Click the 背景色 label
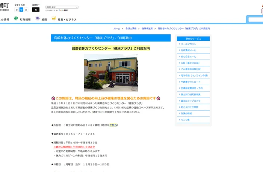Screen dimensions: 263x172 [x=36, y=5]
